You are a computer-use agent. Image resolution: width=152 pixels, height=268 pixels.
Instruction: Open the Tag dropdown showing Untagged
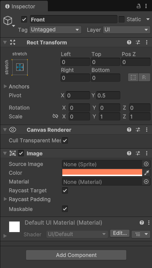(55, 30)
